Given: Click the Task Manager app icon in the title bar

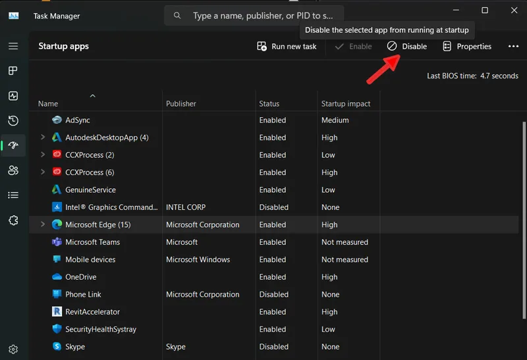Looking at the screenshot, I should click(x=13, y=16).
